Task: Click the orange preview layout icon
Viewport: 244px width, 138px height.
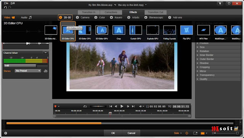Action: (202, 133)
